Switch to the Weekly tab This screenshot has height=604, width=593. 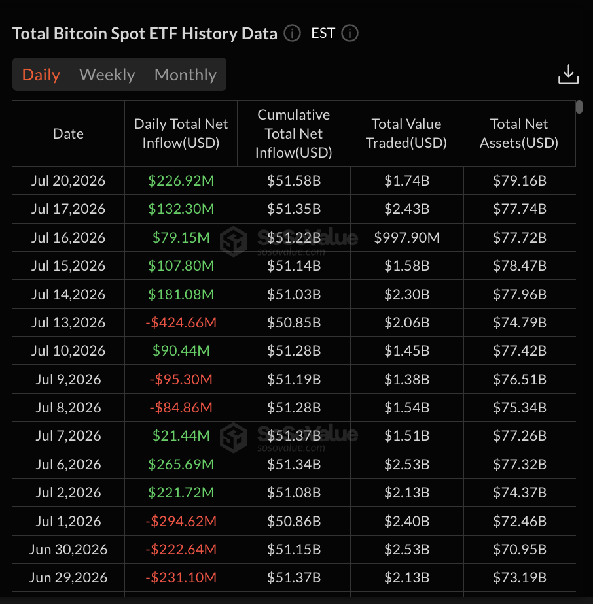click(107, 75)
